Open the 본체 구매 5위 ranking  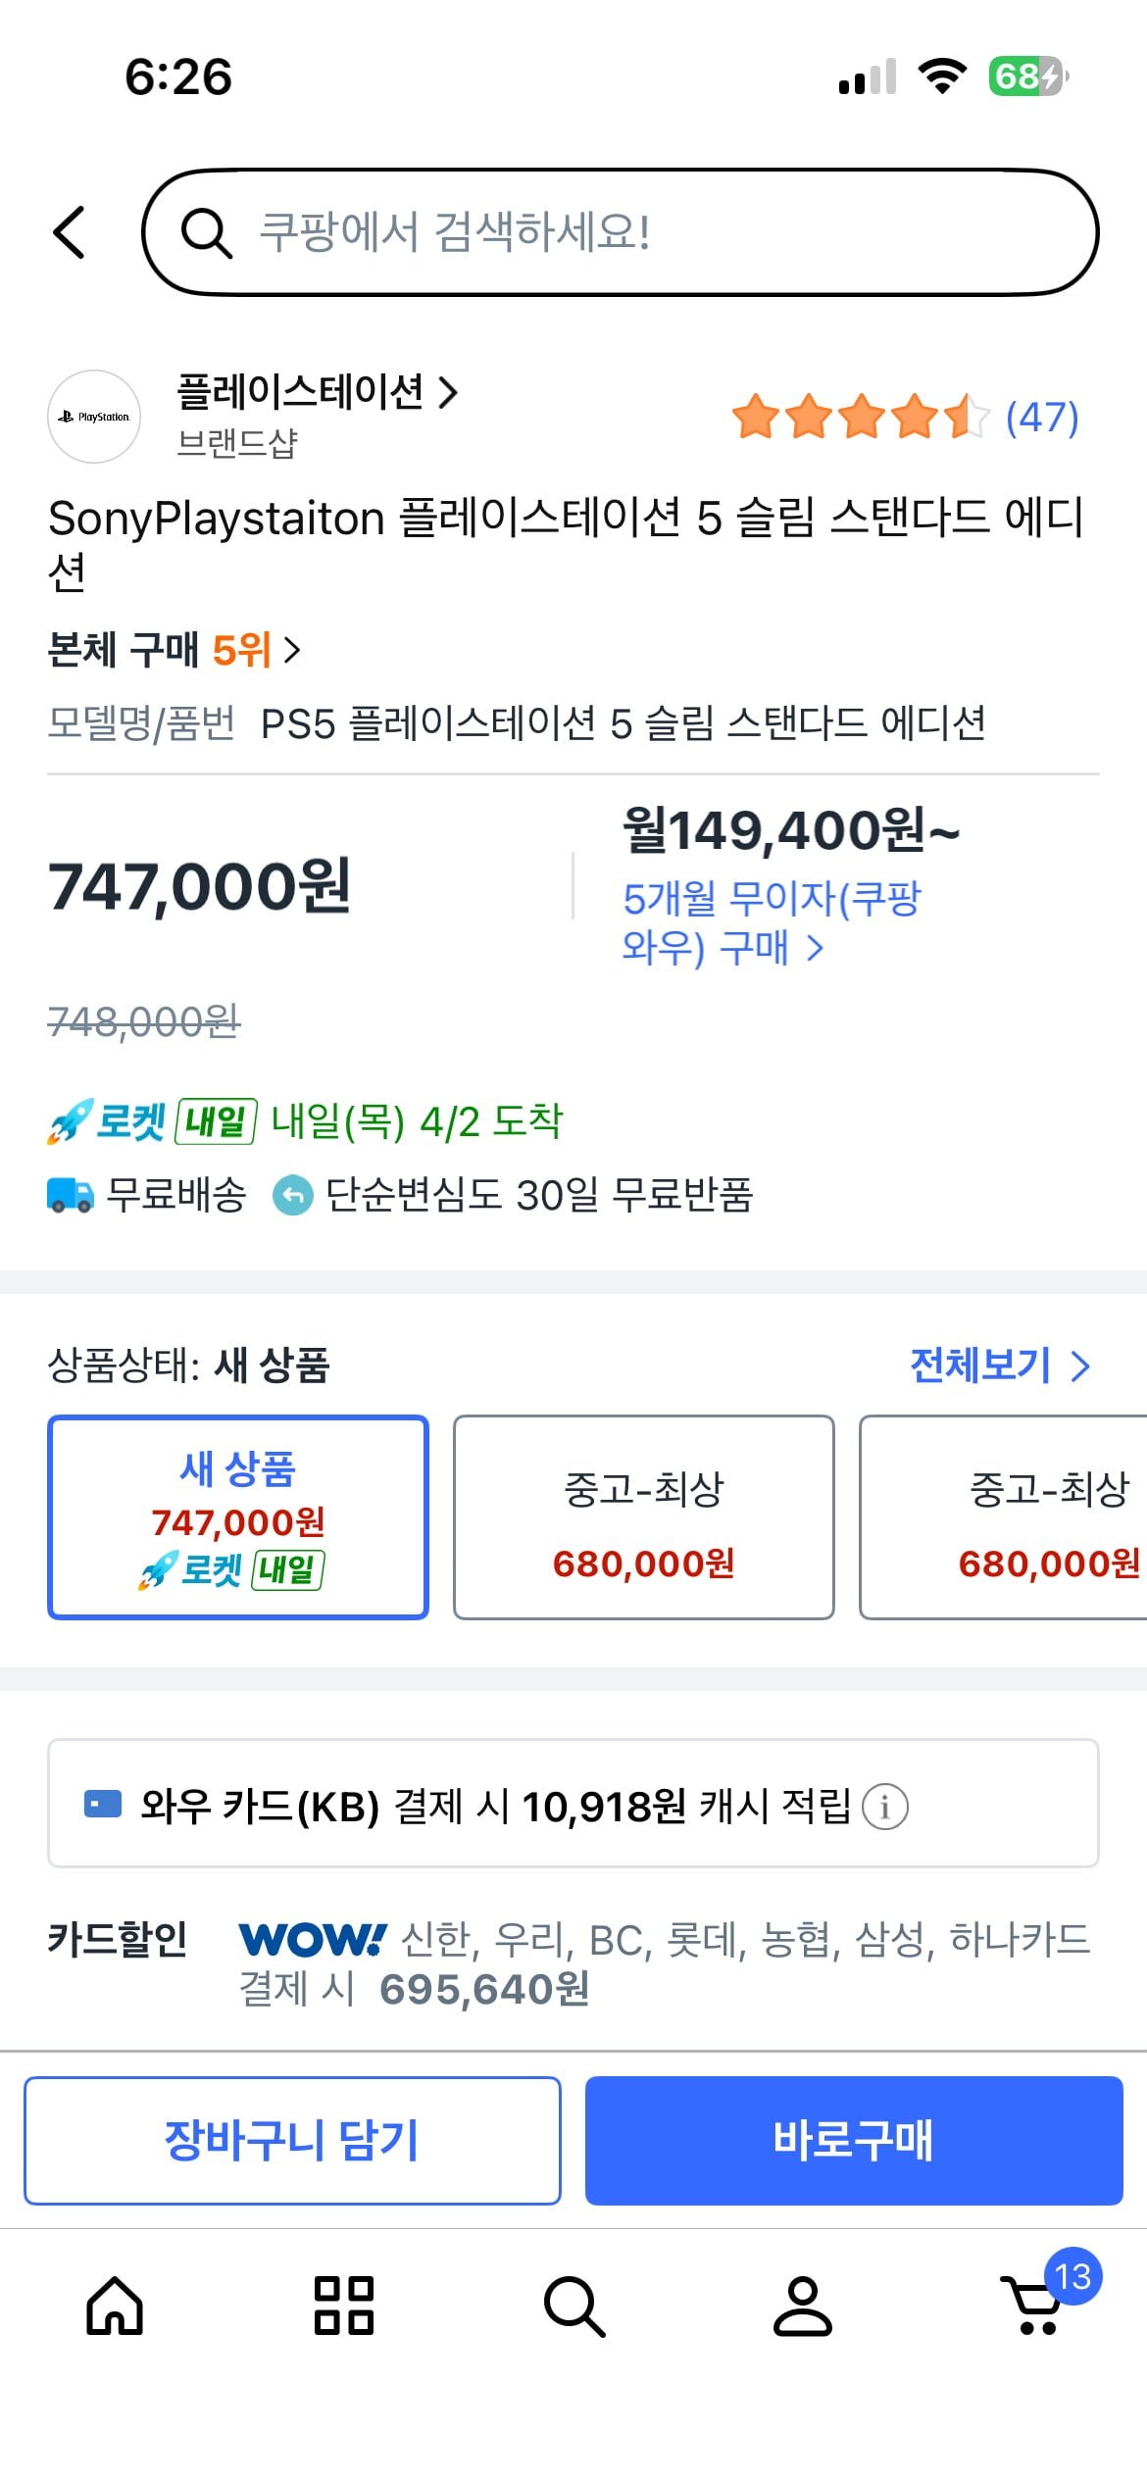(174, 650)
